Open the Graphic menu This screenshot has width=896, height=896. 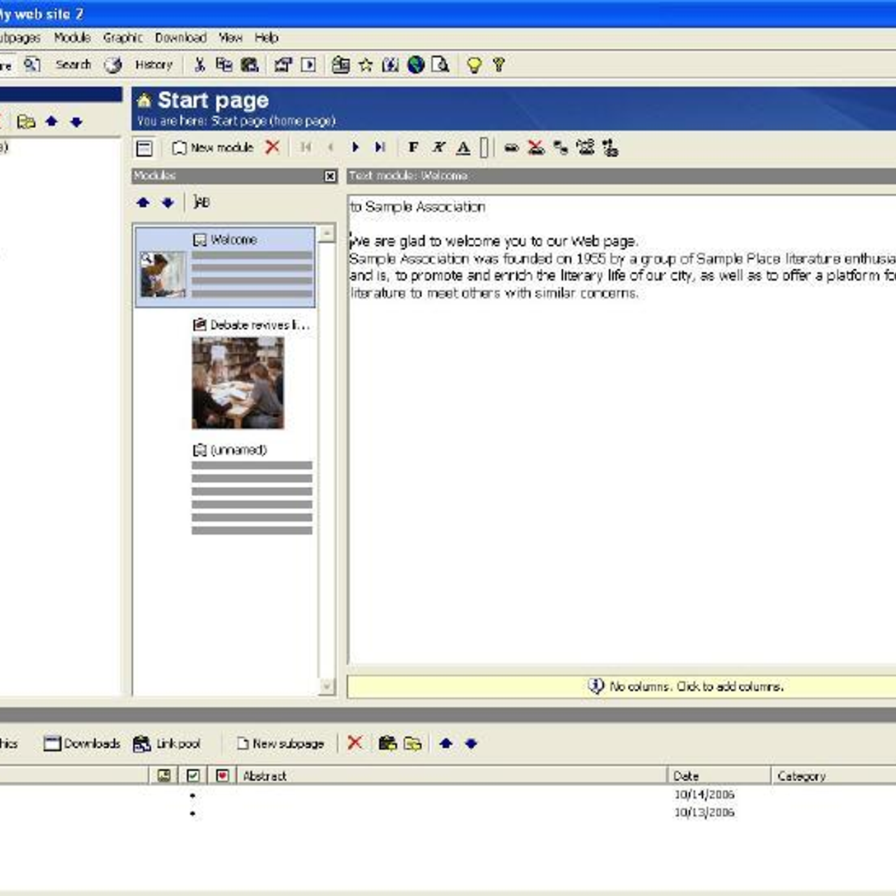coord(123,38)
